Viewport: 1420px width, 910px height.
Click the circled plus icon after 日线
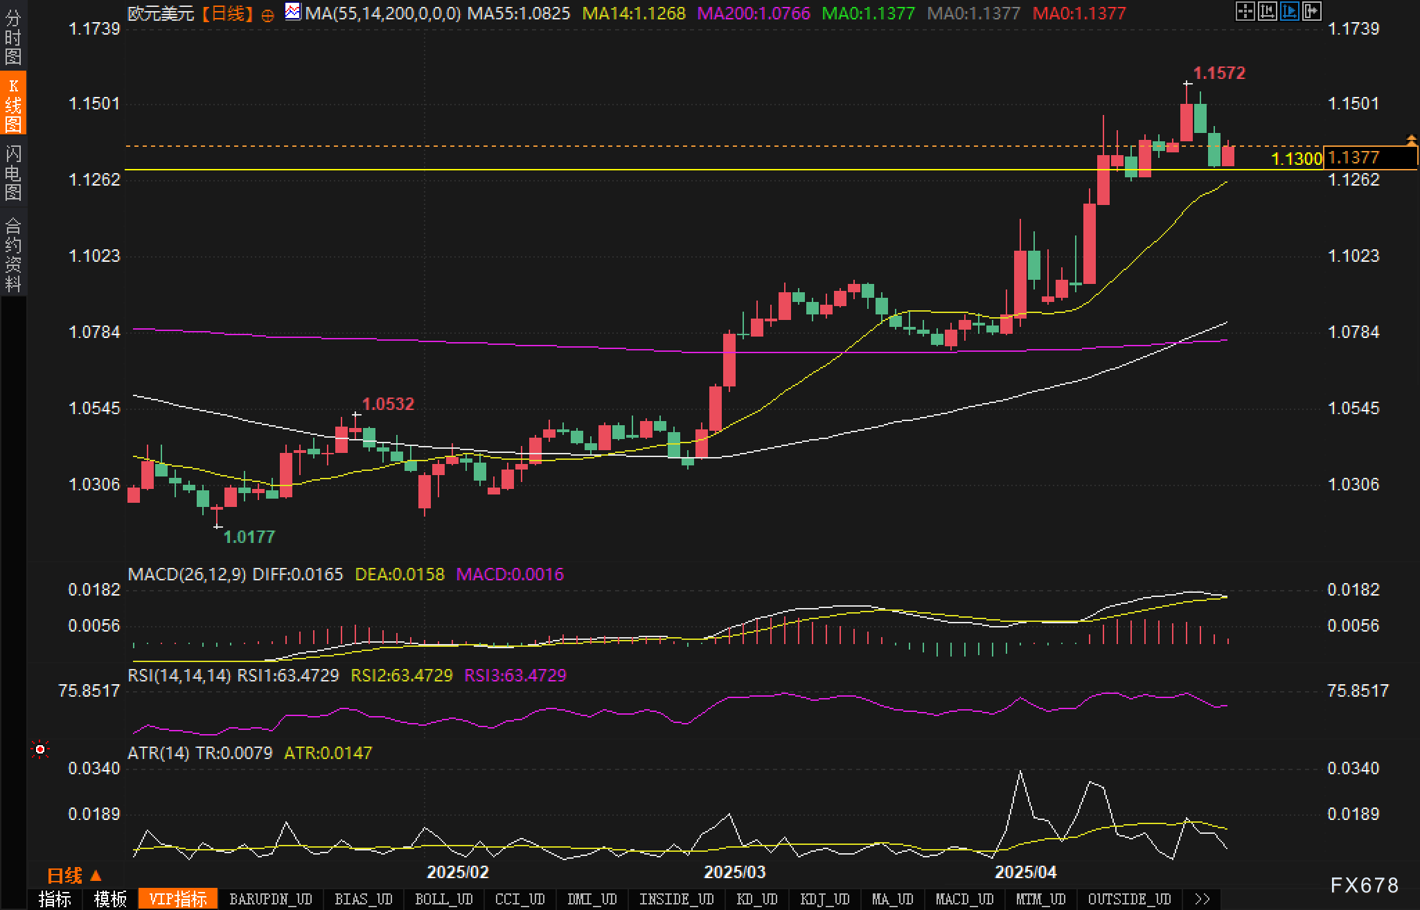267,15
